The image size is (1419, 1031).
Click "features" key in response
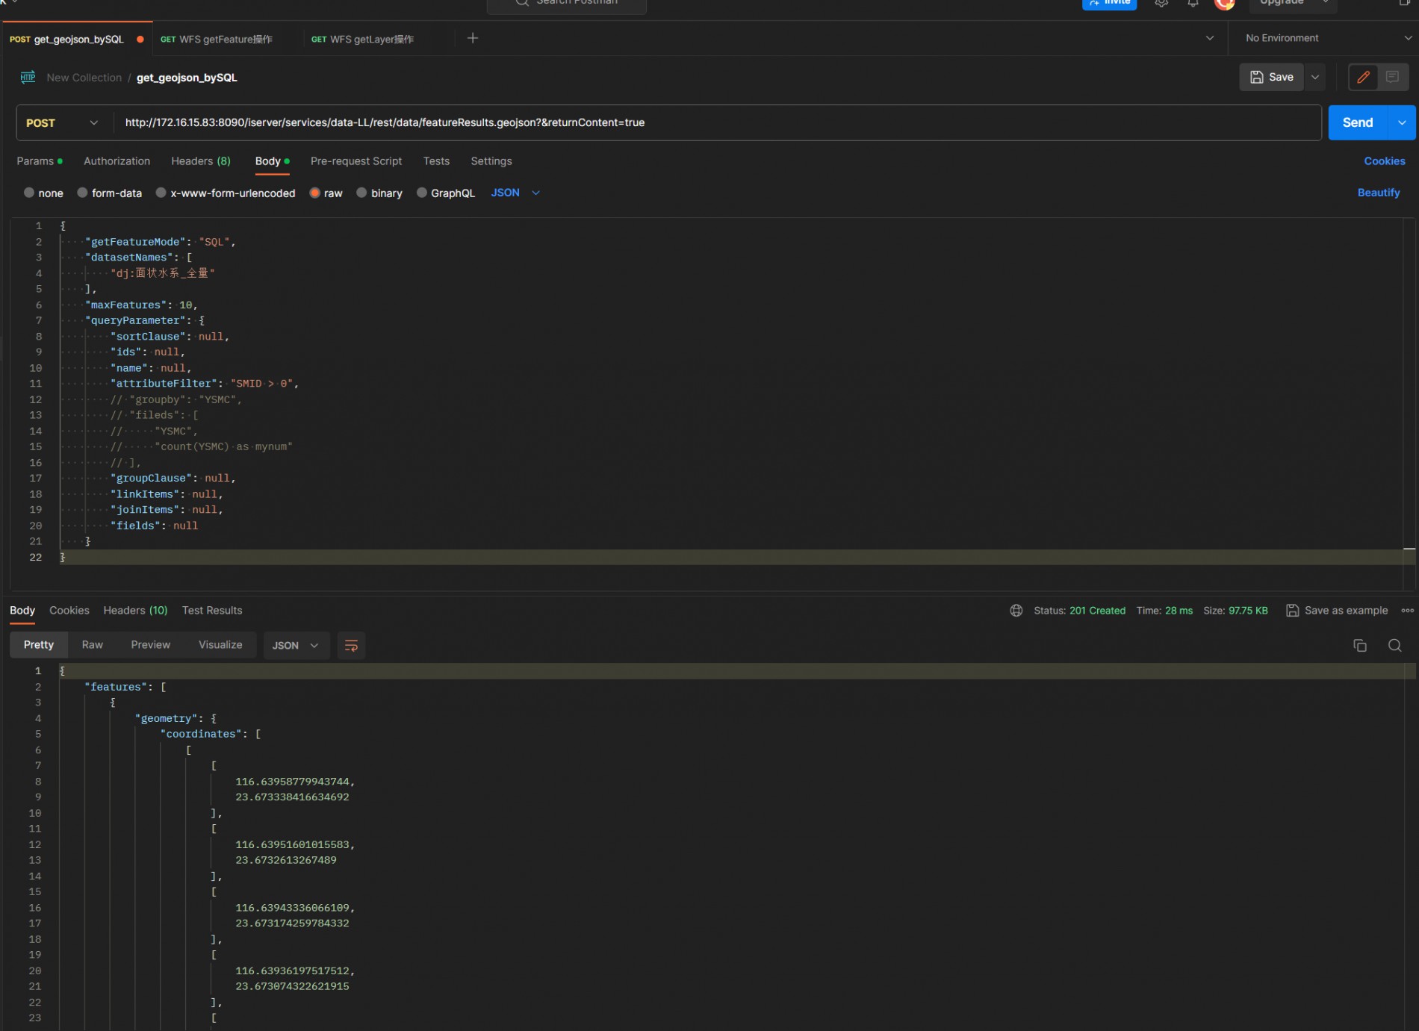click(x=116, y=687)
